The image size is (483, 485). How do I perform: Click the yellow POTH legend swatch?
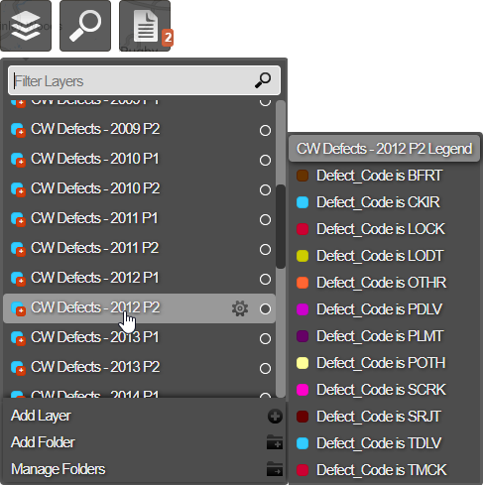tap(302, 363)
